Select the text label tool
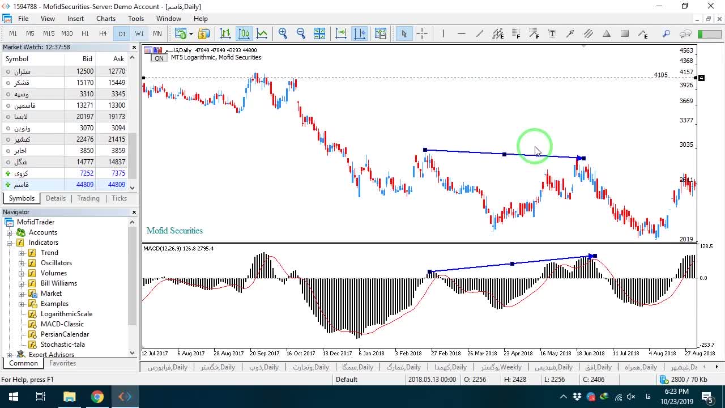The width and height of the screenshot is (725, 408). 552,34
